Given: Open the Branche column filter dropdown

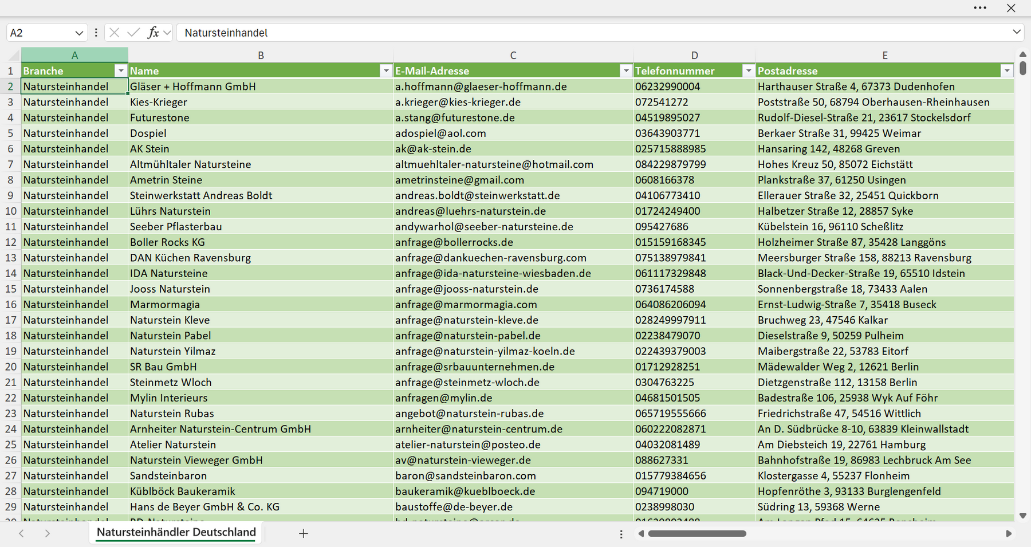Looking at the screenshot, I should tap(120, 71).
